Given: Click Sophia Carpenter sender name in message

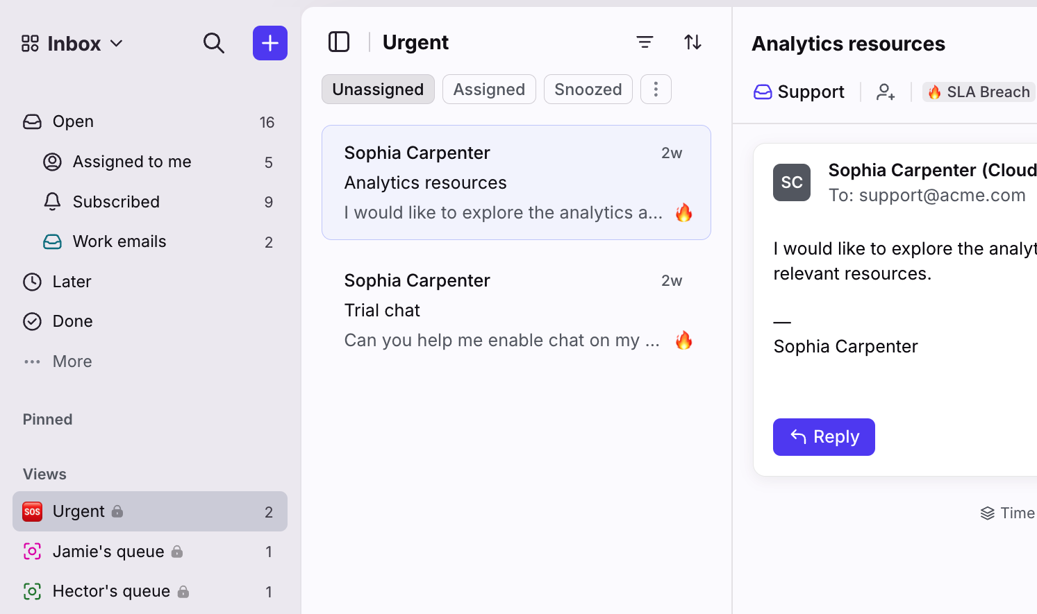Looking at the screenshot, I should click(933, 170).
